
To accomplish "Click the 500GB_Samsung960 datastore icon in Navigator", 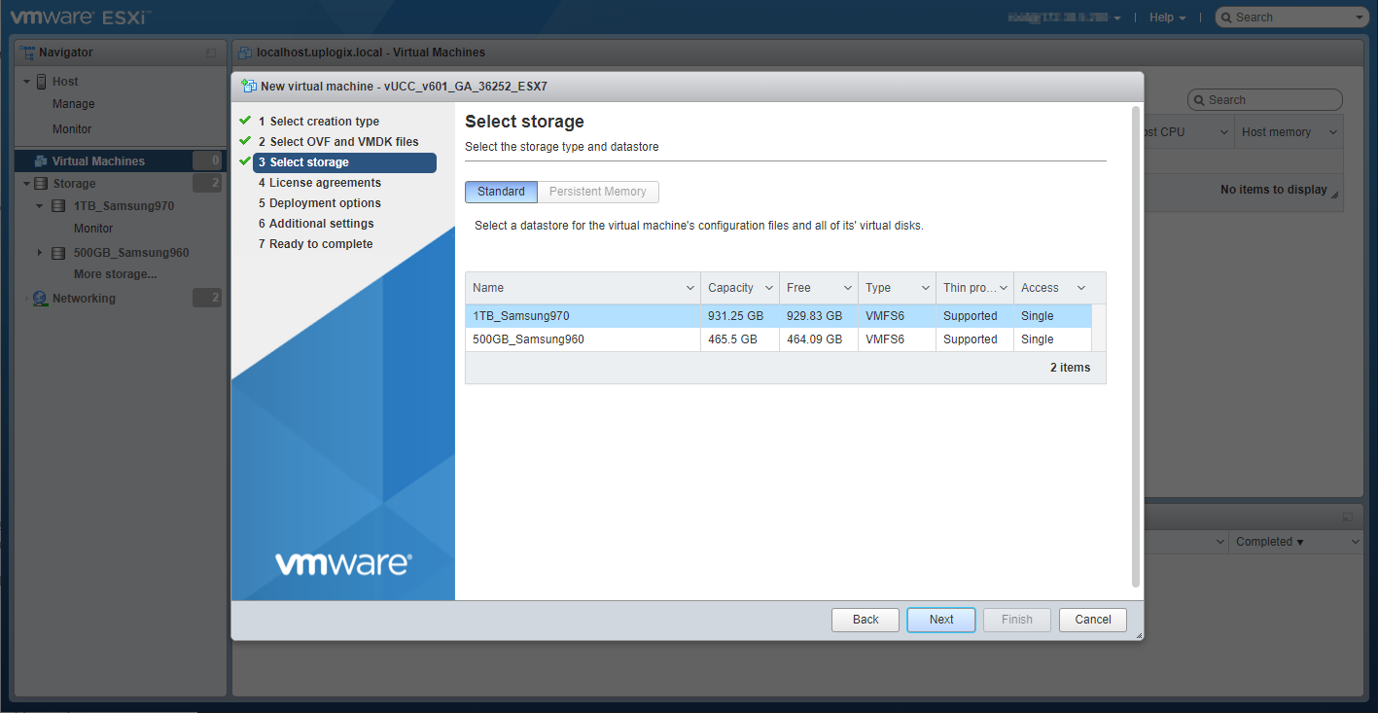I will pos(58,253).
